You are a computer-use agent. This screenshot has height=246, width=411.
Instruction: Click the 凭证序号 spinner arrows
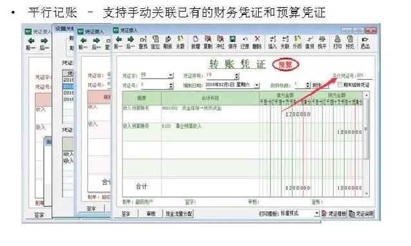(x=237, y=76)
